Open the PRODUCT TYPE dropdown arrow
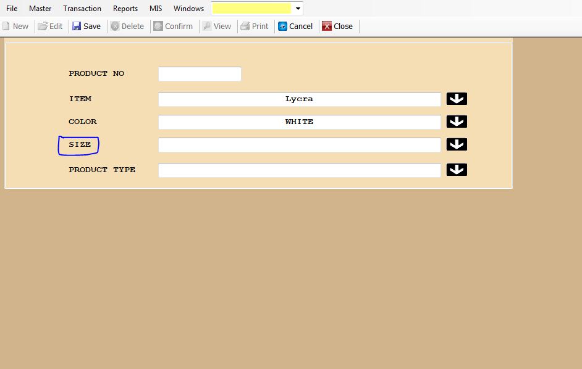 coord(457,170)
